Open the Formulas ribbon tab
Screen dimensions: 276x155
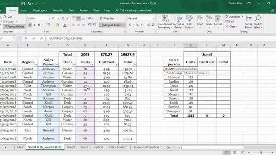(x=58, y=10)
